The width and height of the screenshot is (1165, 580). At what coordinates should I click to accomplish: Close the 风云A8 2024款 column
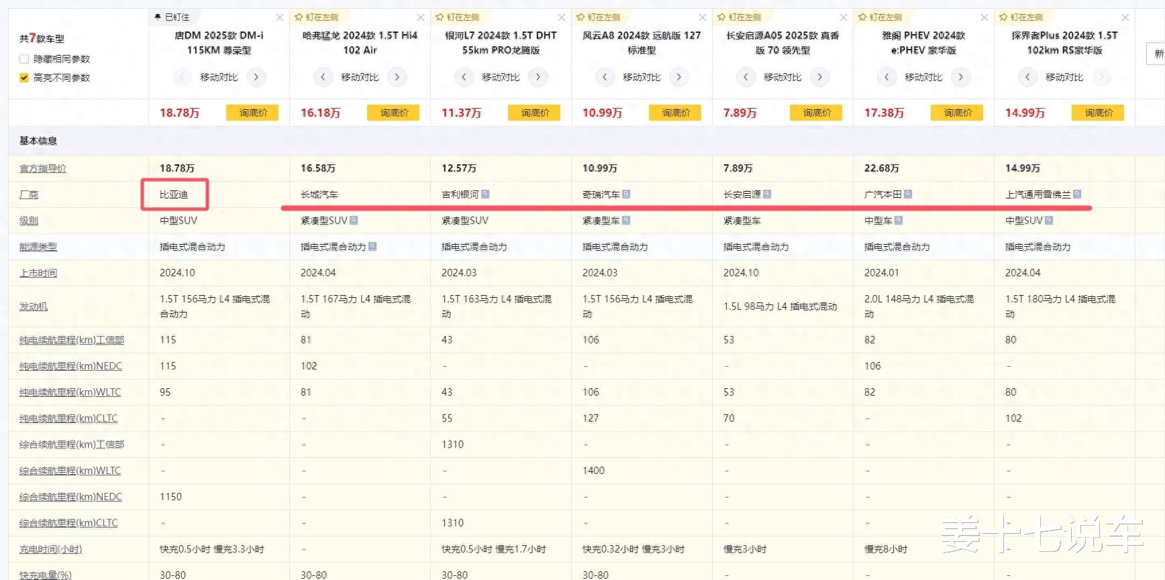point(703,17)
